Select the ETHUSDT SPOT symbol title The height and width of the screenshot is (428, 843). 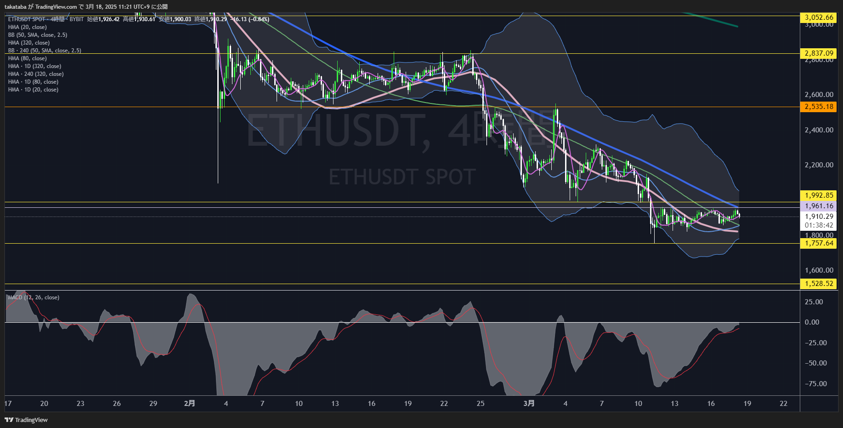tap(27, 19)
